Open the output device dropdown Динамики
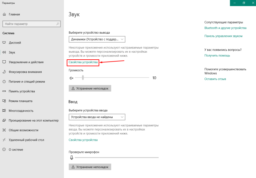This screenshot has height=178, width=256. pos(97,39)
